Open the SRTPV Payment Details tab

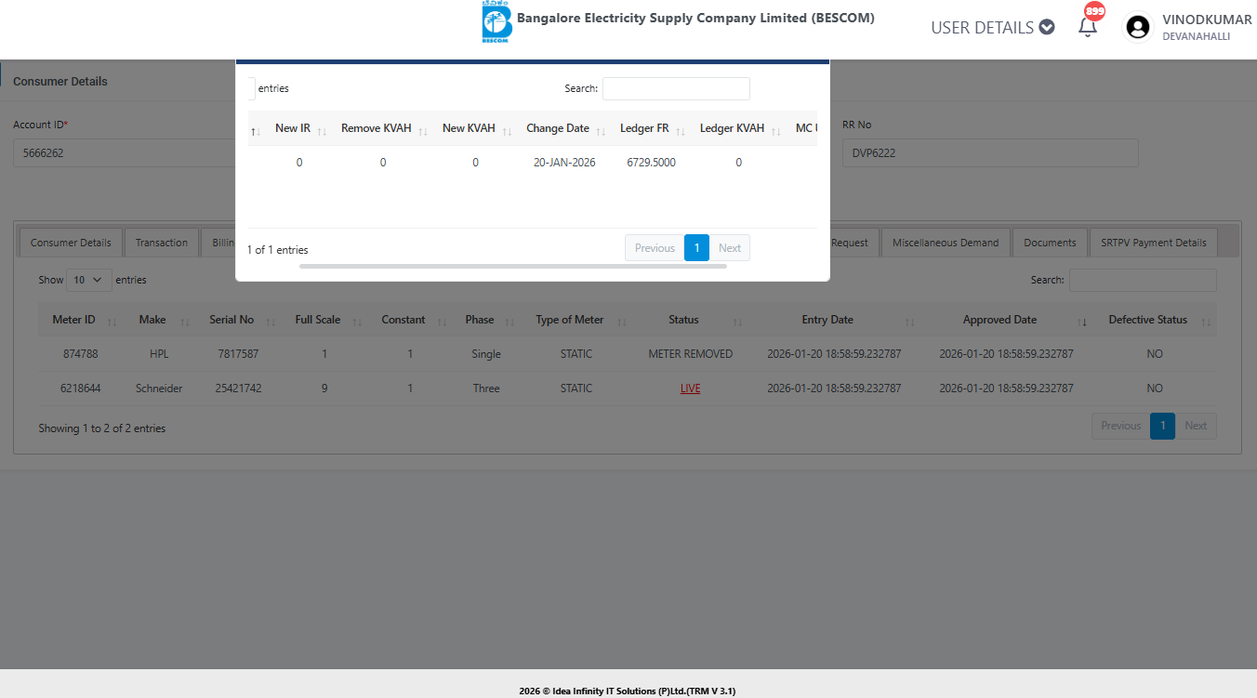point(1153,243)
